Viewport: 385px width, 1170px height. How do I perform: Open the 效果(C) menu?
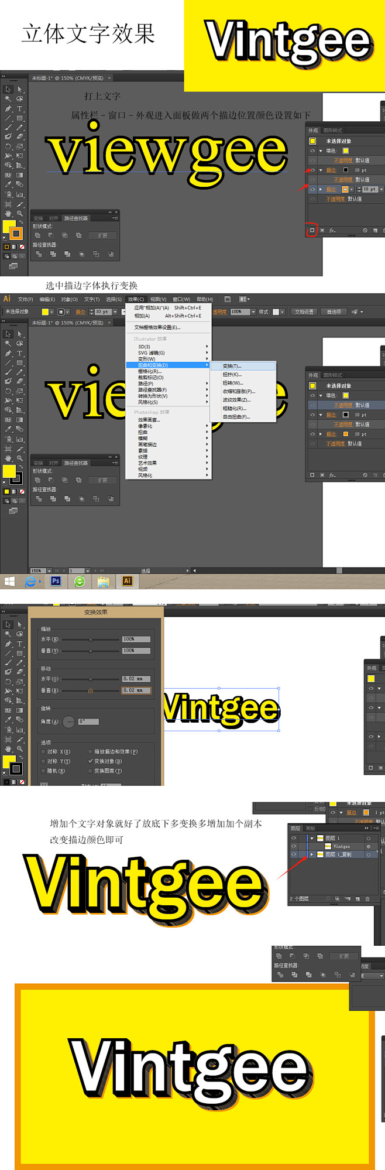[x=136, y=299]
